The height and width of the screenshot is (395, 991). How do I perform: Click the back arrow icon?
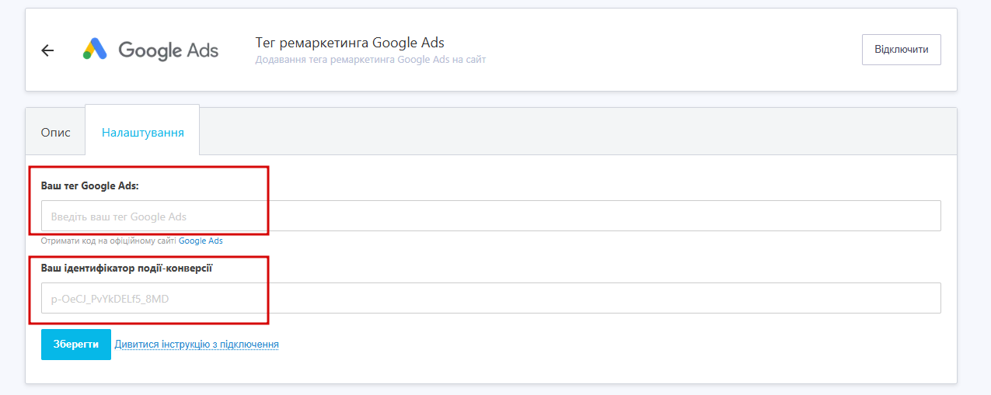(47, 50)
